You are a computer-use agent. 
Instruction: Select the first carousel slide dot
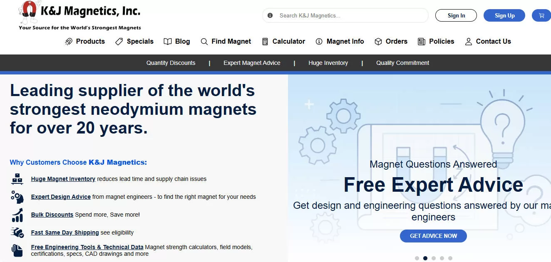417,258
